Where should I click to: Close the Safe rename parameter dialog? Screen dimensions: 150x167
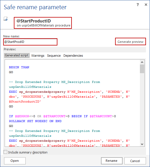pos(146,5)
